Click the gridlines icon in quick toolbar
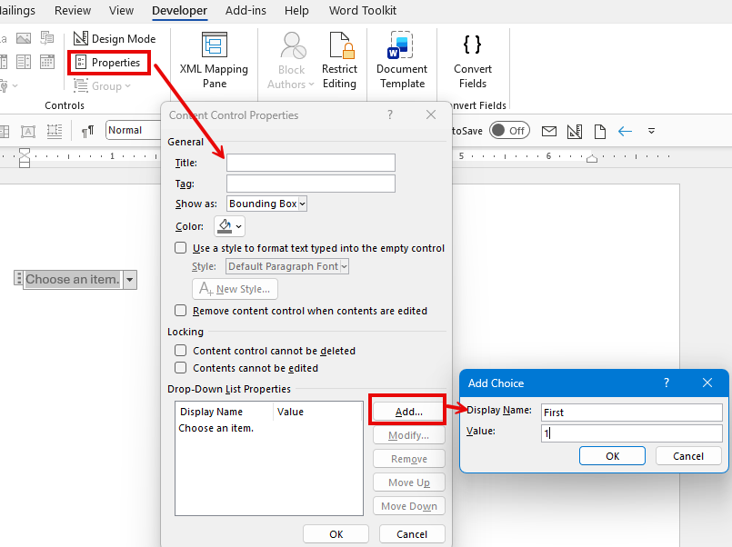Screen dimensions: 732x547 pos(55,131)
